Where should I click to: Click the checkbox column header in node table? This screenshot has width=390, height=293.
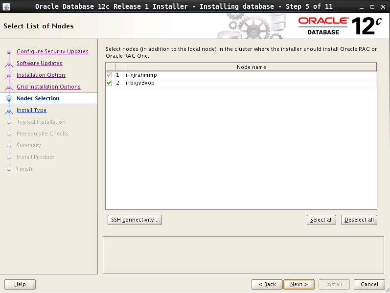(111, 67)
